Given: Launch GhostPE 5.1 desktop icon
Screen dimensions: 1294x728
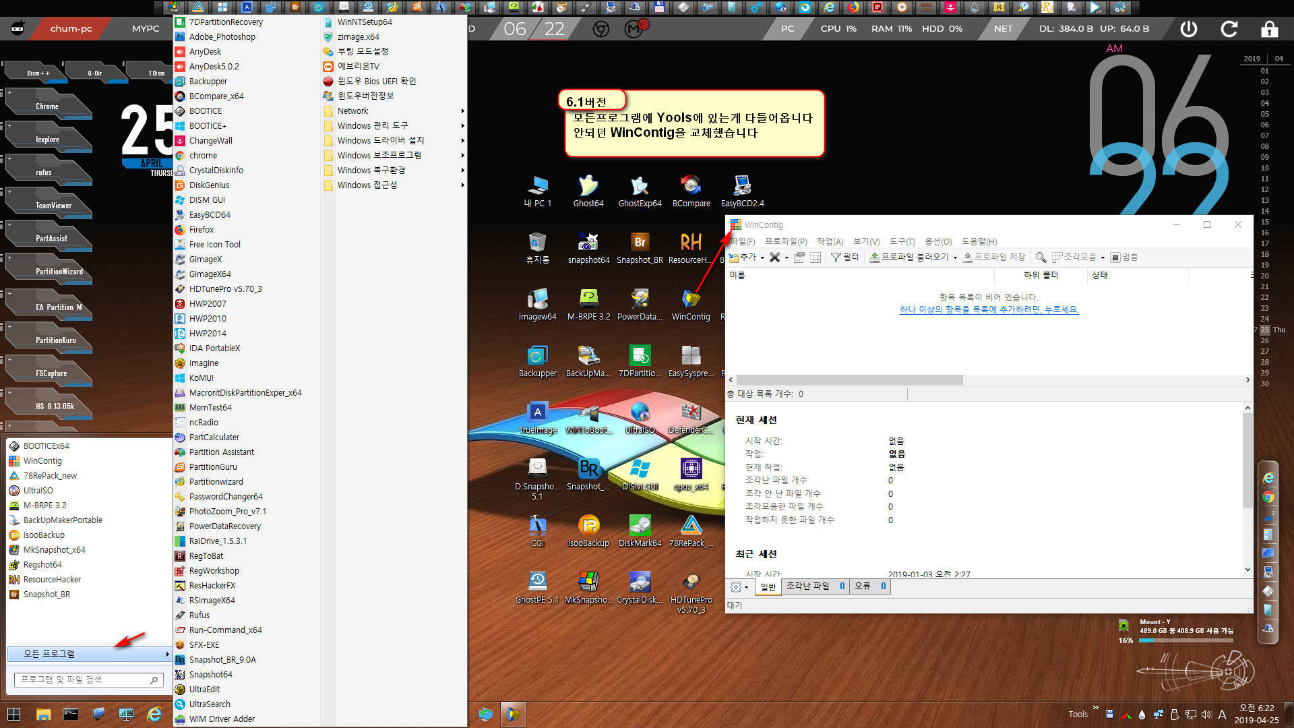Looking at the screenshot, I should [x=537, y=587].
